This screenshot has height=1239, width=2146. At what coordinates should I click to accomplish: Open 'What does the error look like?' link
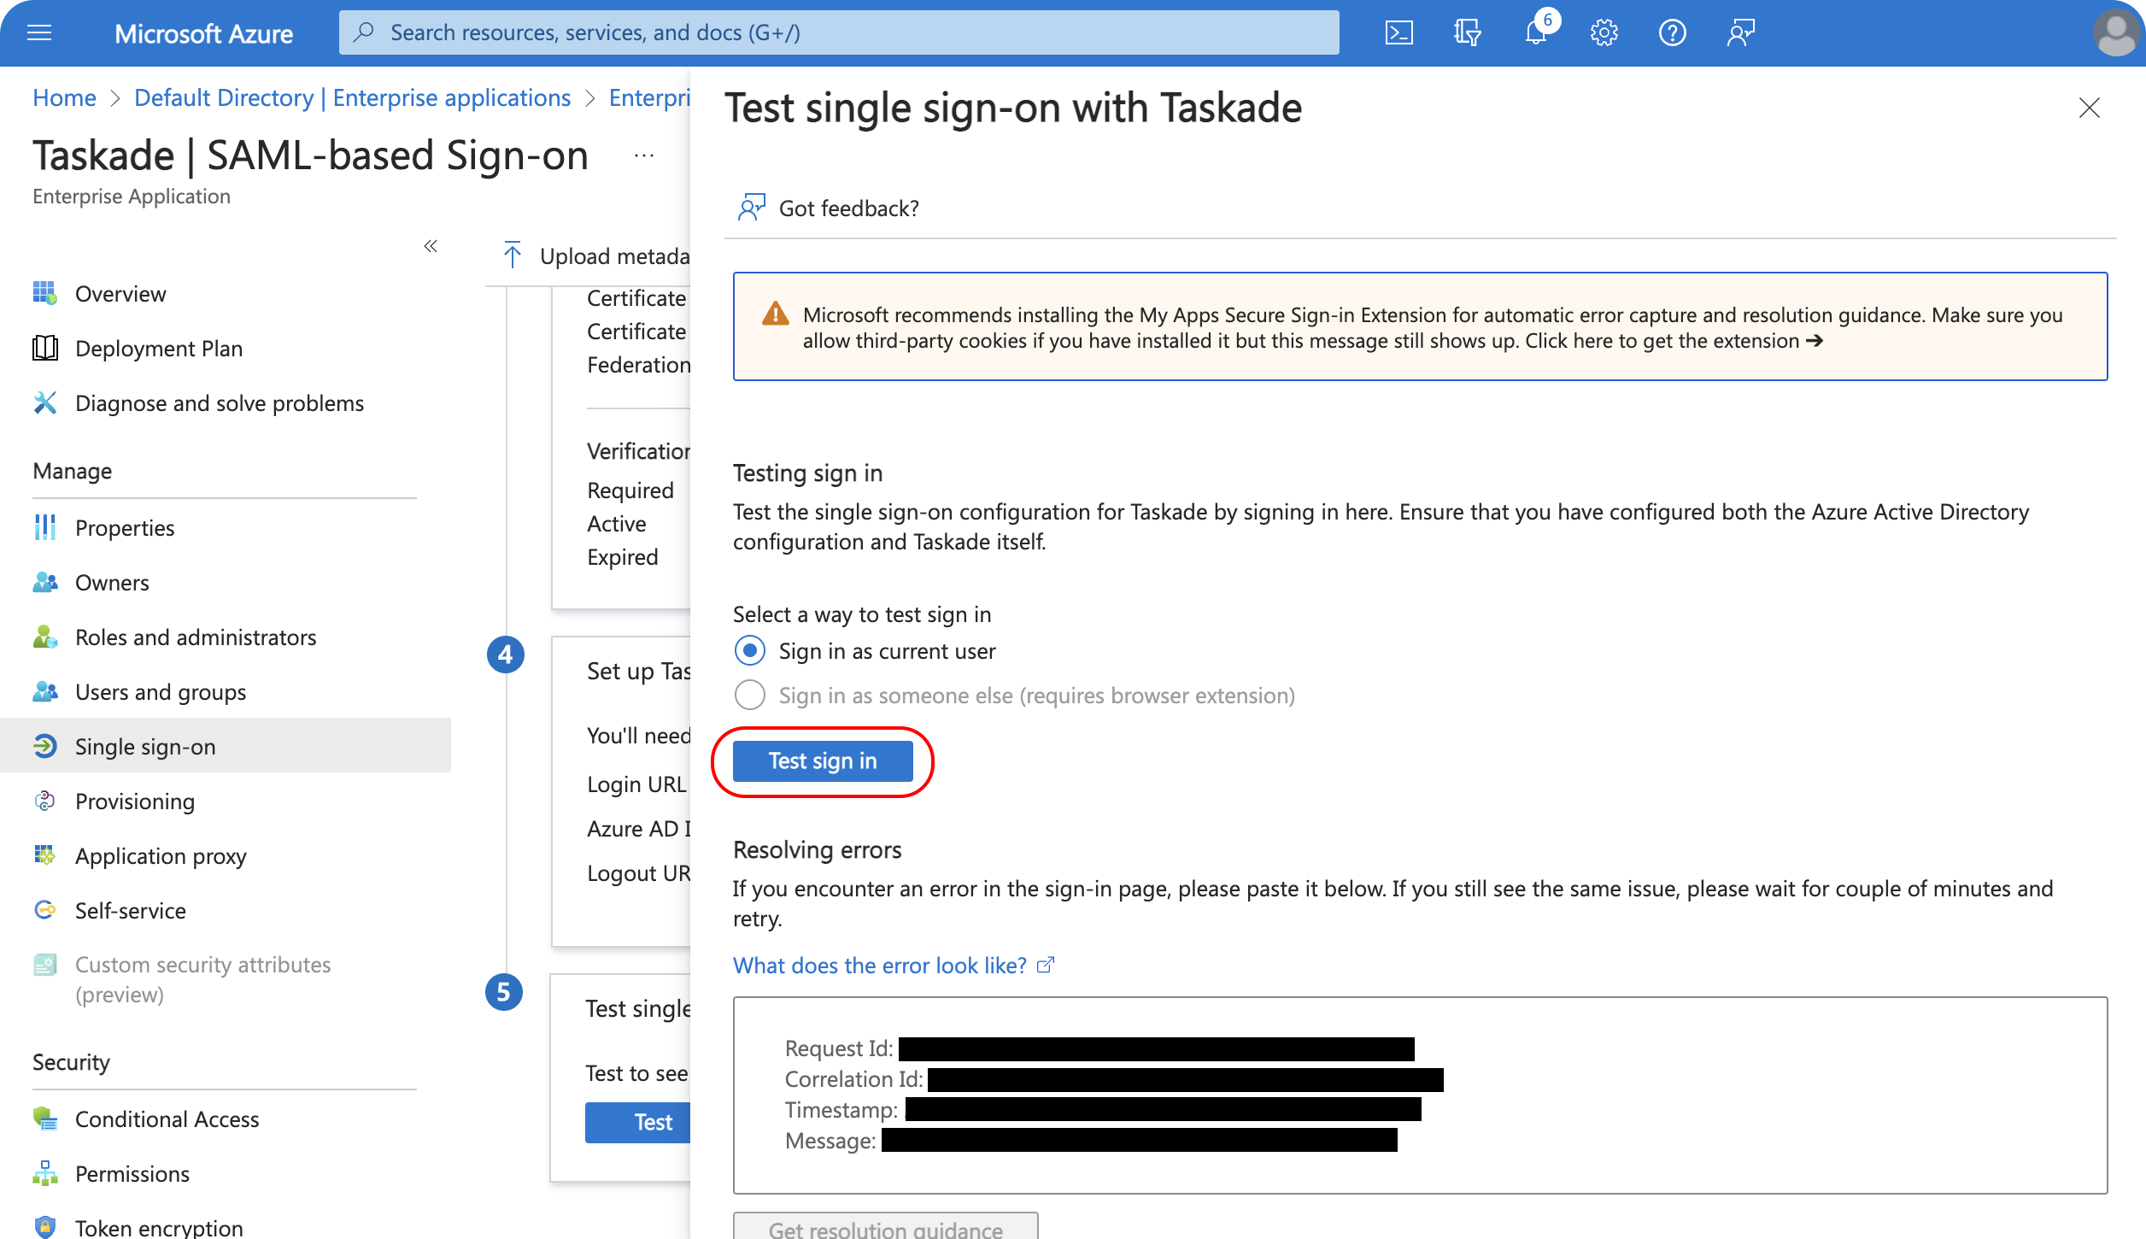tap(880, 965)
